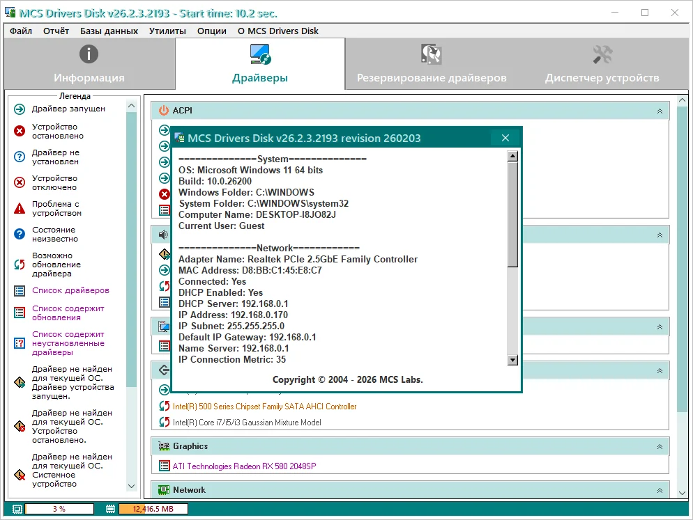The height and width of the screenshot is (520, 693).
Task: Select Intel 500 Series SATA AHCI Controller
Action: [x=264, y=407]
